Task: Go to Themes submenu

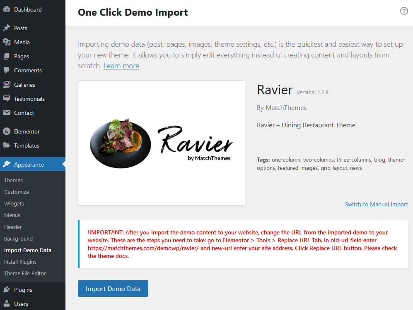Action: pos(13,180)
